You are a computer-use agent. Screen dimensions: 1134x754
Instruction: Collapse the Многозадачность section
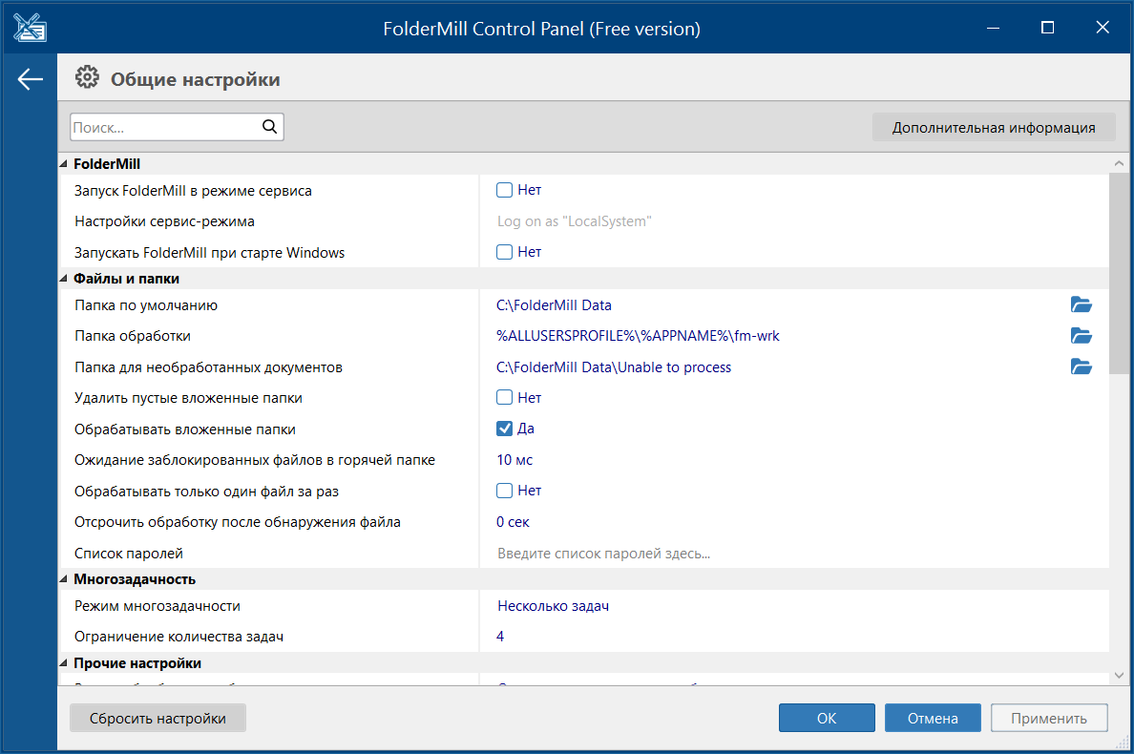click(x=64, y=579)
